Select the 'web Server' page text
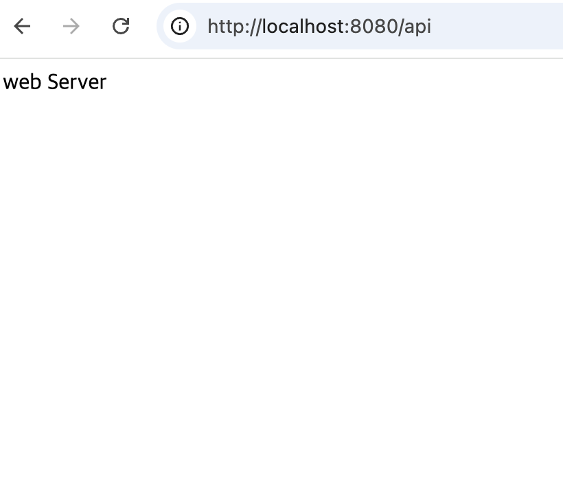Viewport: 563px width, 483px height. click(54, 82)
